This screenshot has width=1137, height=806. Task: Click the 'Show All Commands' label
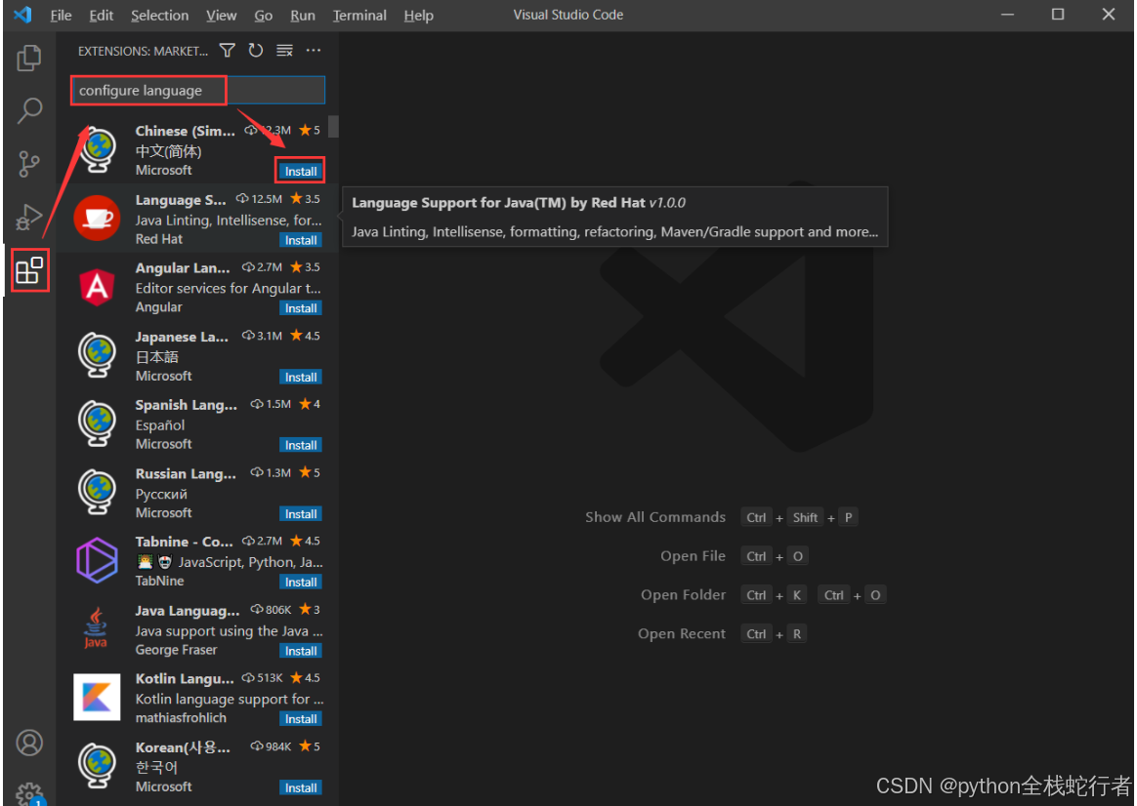(x=655, y=517)
